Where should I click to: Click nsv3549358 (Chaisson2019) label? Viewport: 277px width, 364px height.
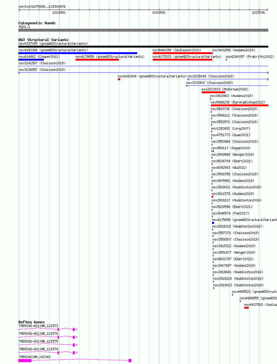click(x=234, y=174)
